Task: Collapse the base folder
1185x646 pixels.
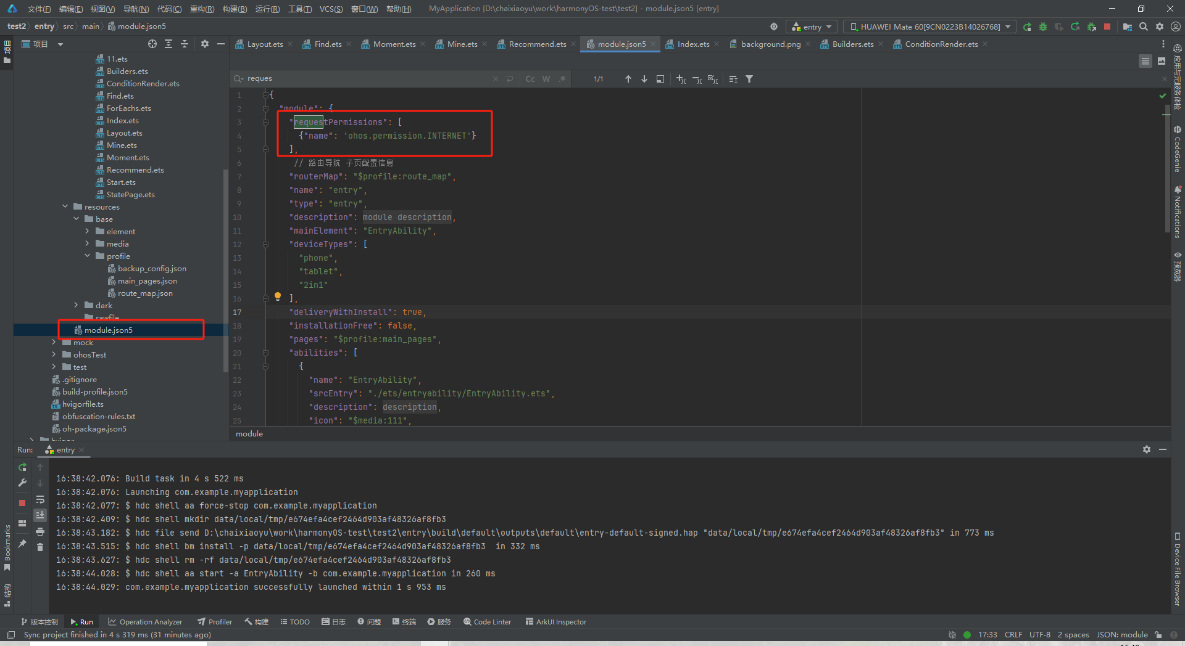Action: [76, 219]
